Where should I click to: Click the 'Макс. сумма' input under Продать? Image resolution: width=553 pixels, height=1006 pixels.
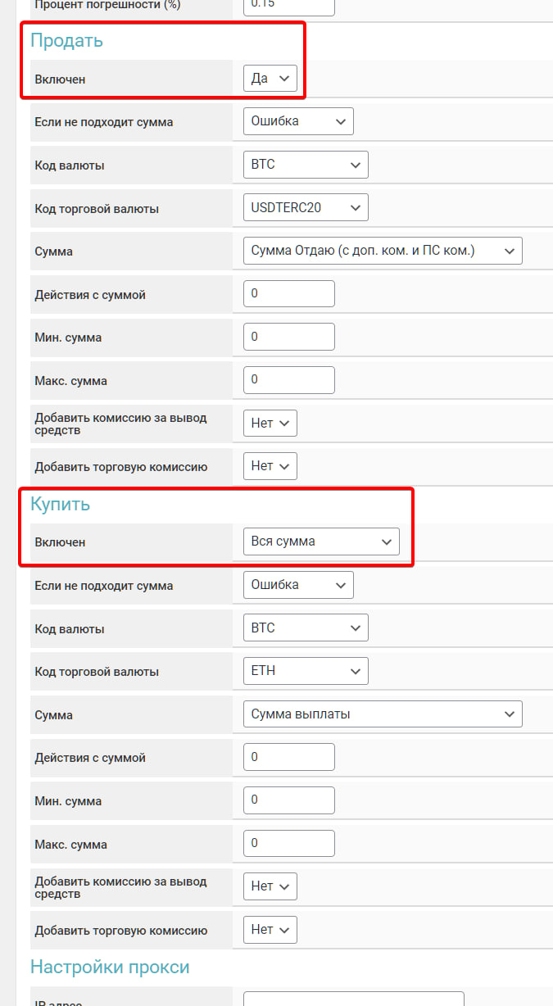(289, 380)
